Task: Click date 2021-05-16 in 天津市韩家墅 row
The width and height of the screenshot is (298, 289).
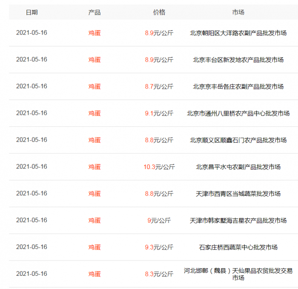Action: 32,220
